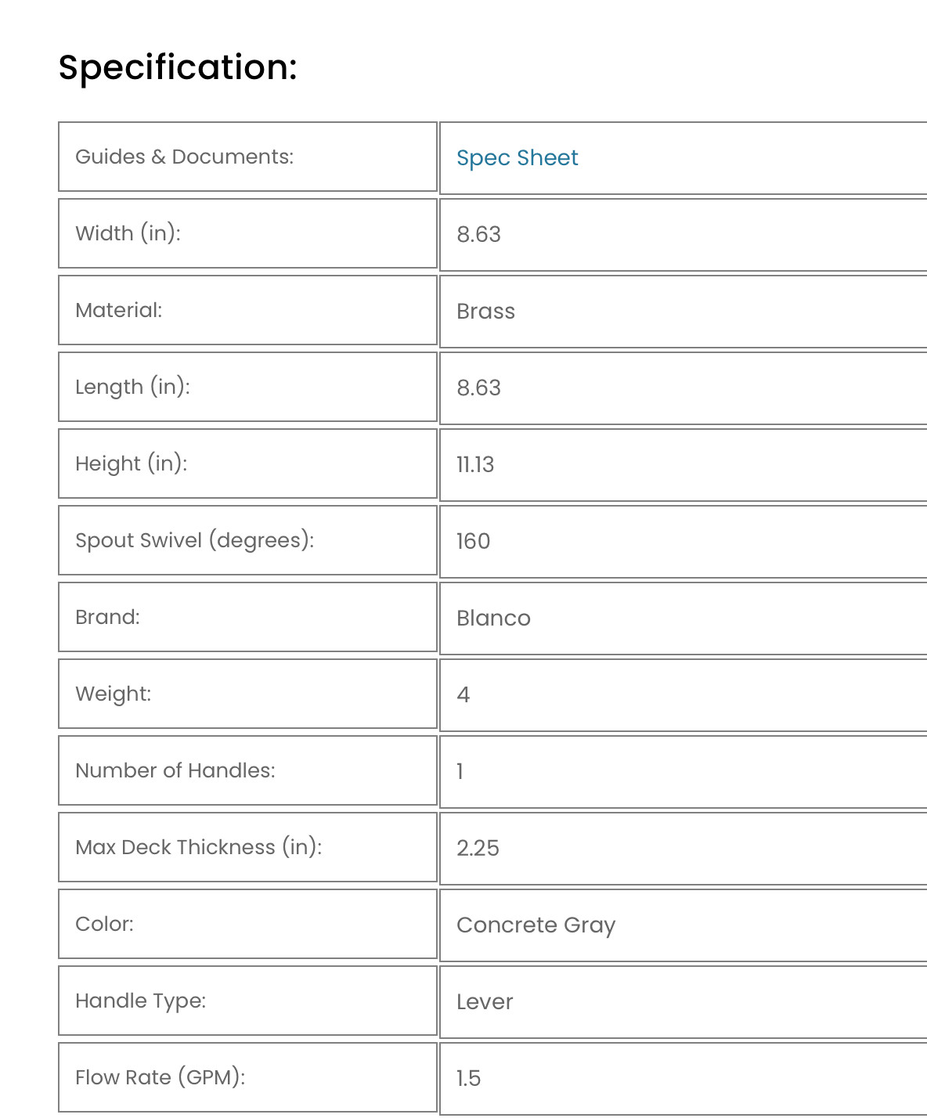Viewport: 927px width, 1118px height.
Task: Select the Guides & Documents label cell
Action: click(247, 157)
